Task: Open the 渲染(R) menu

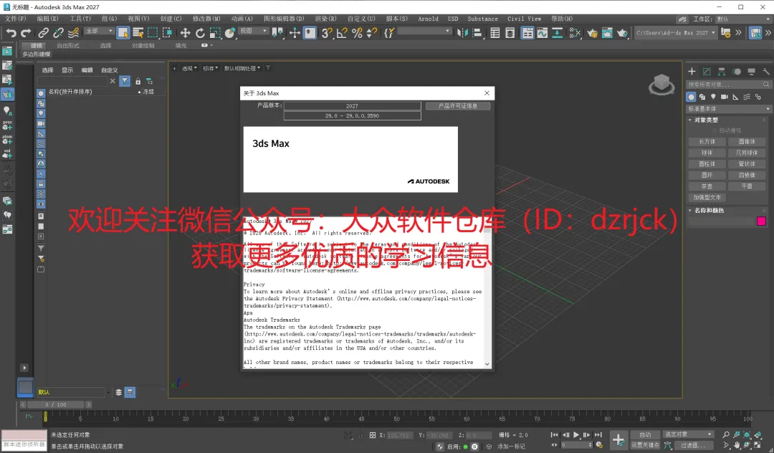Action: (x=325, y=19)
